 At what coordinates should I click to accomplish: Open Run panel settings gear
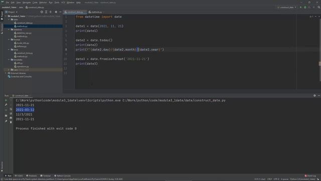click(314, 96)
